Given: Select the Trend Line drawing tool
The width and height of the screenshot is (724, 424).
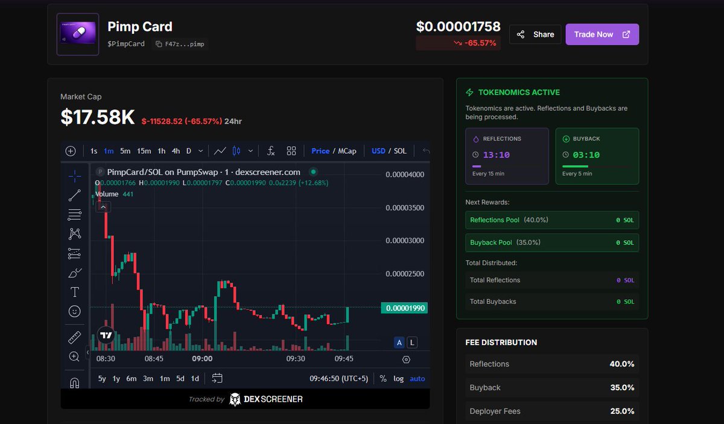Looking at the screenshot, I should 74,195.
